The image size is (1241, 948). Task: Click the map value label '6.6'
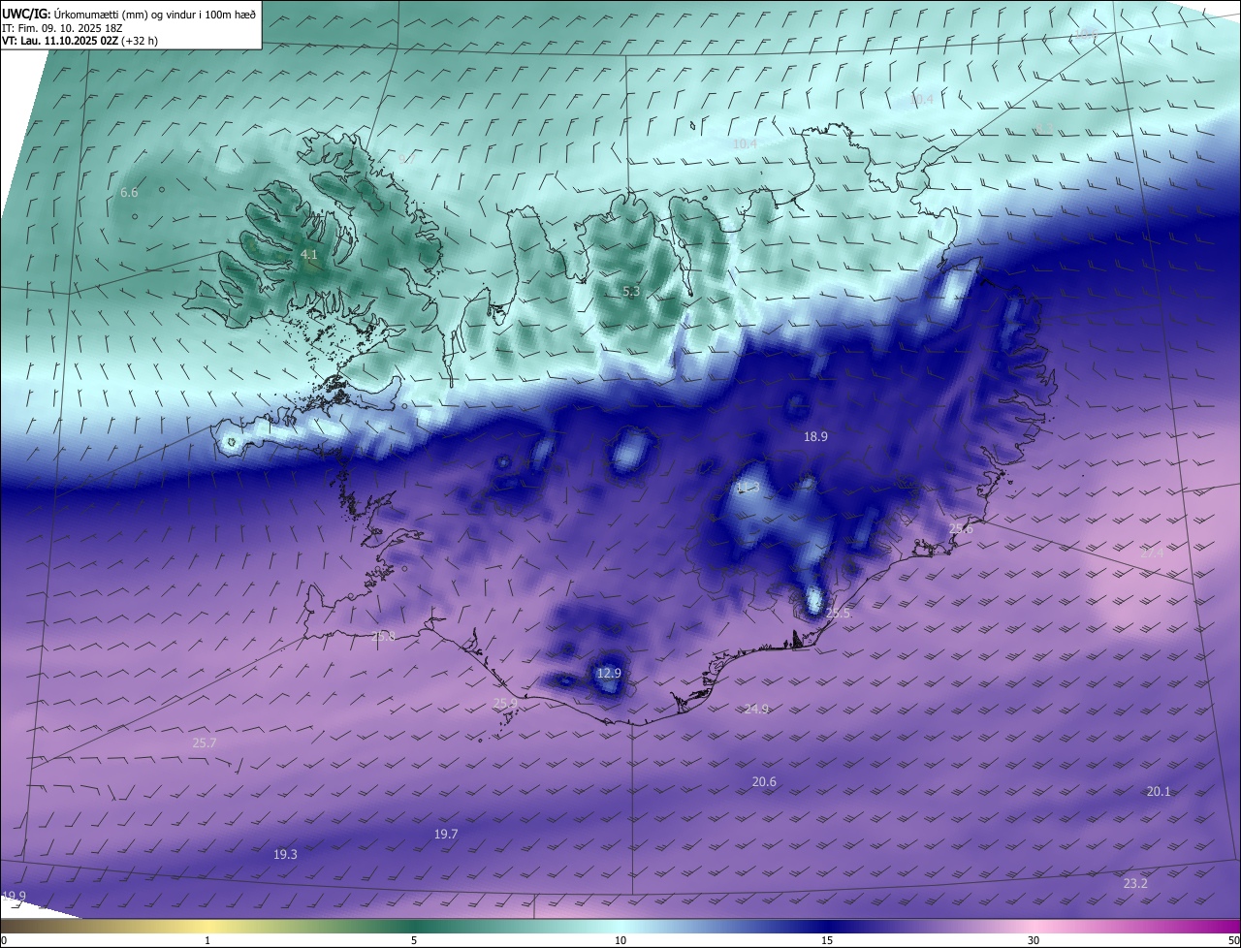(129, 193)
